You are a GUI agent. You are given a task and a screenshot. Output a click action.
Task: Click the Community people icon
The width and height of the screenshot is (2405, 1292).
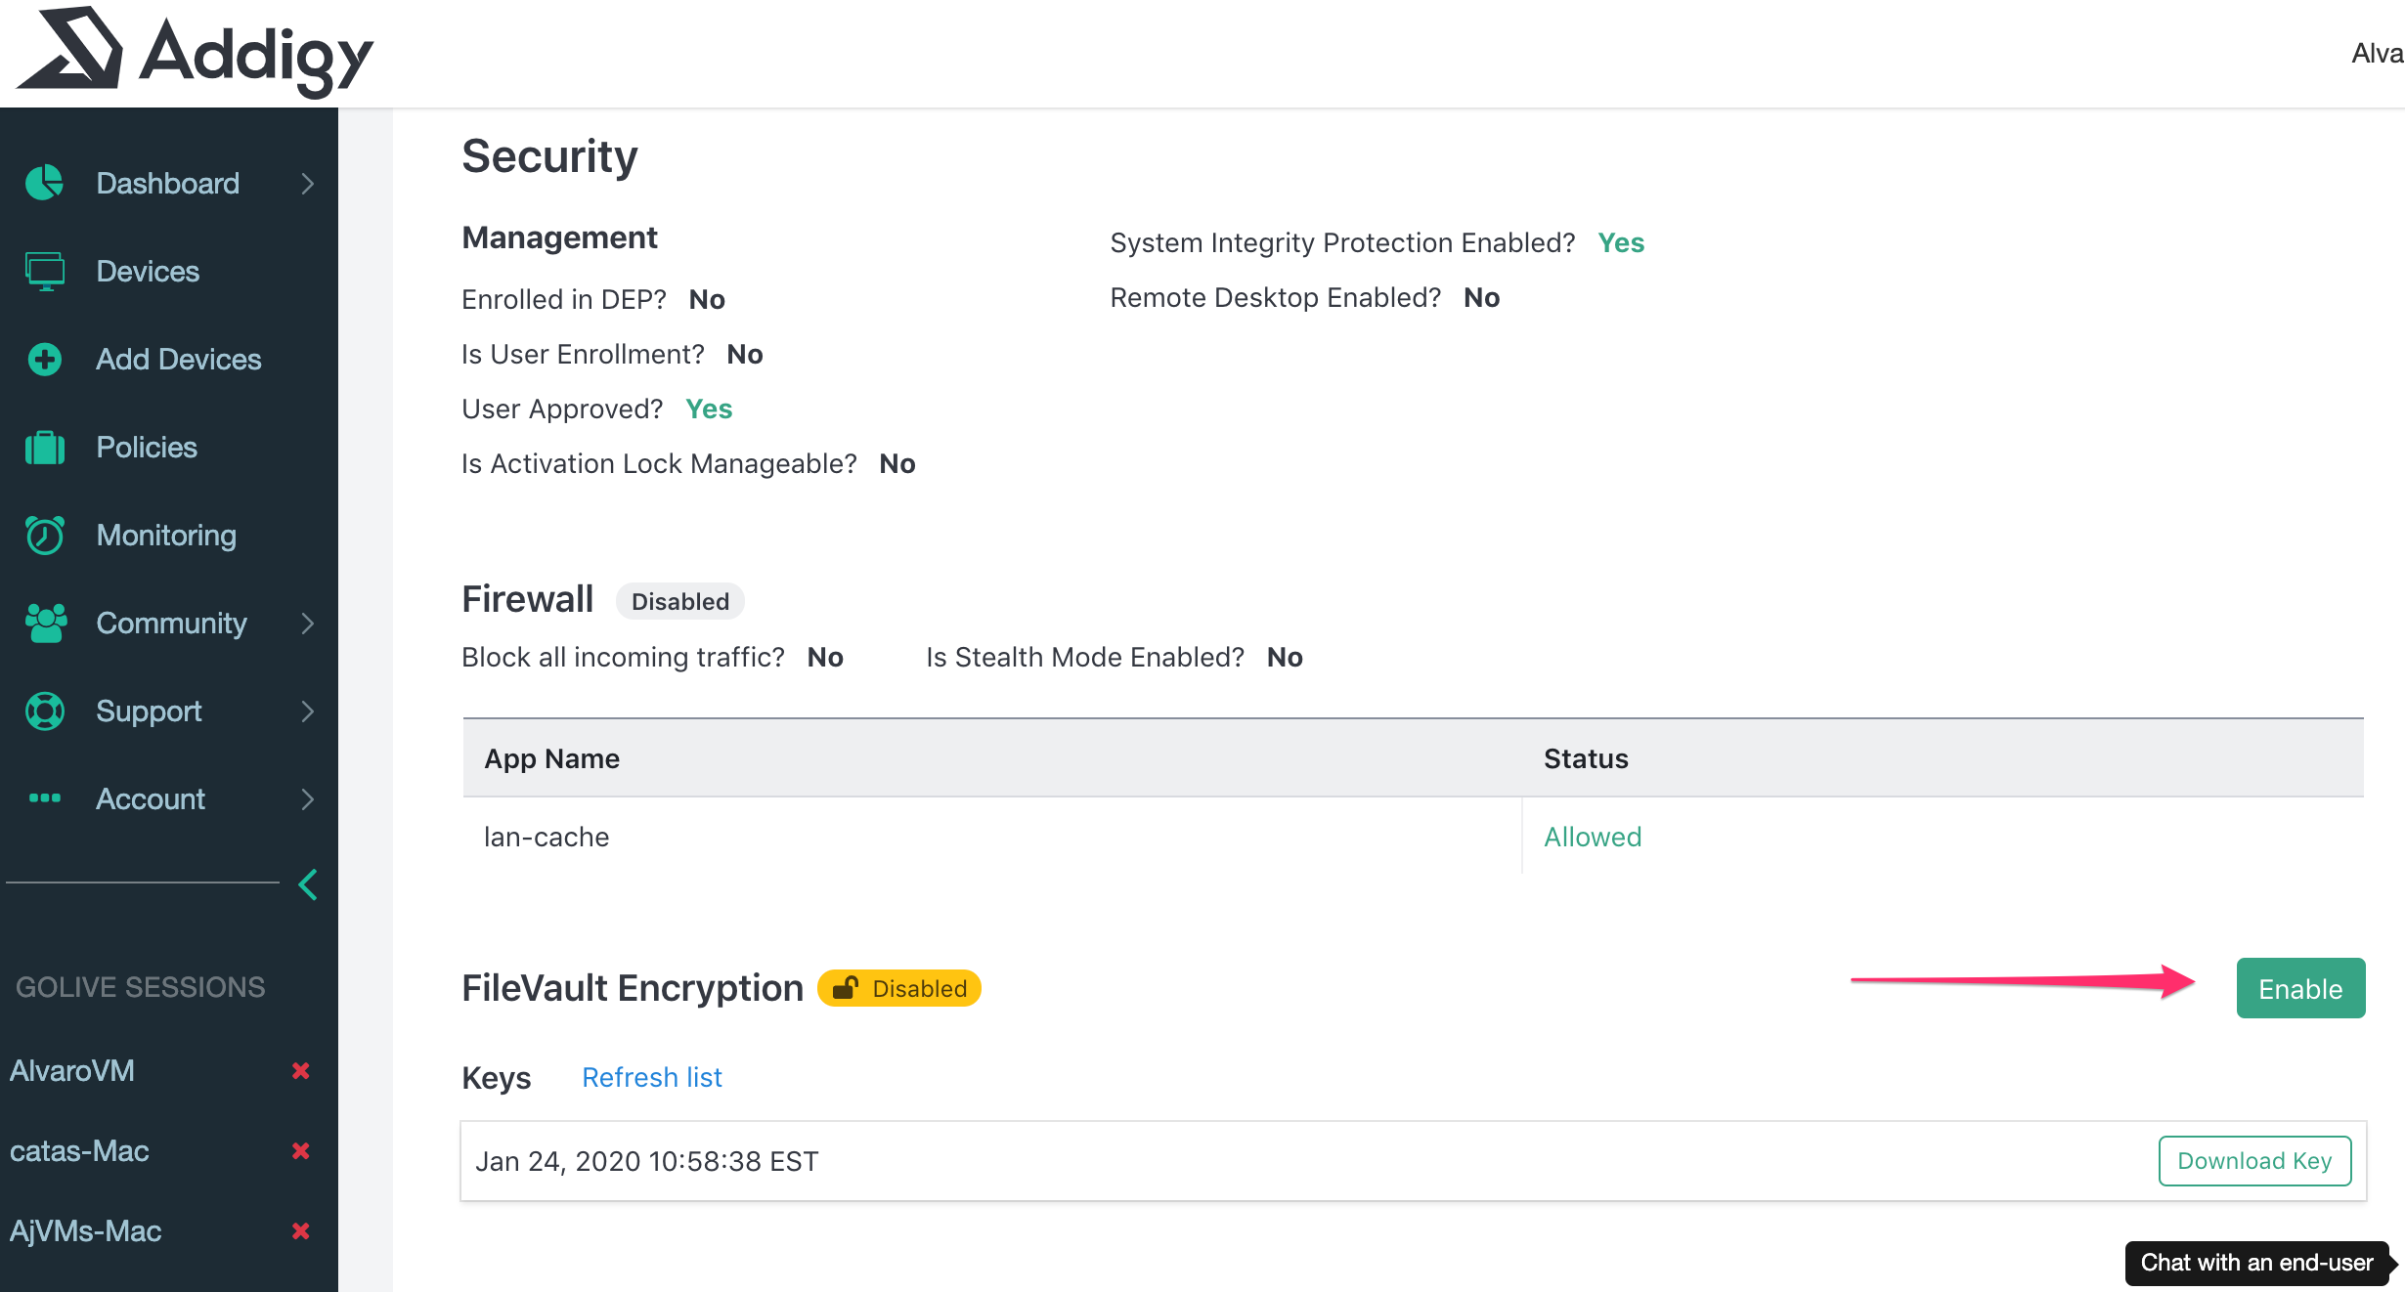click(45, 623)
